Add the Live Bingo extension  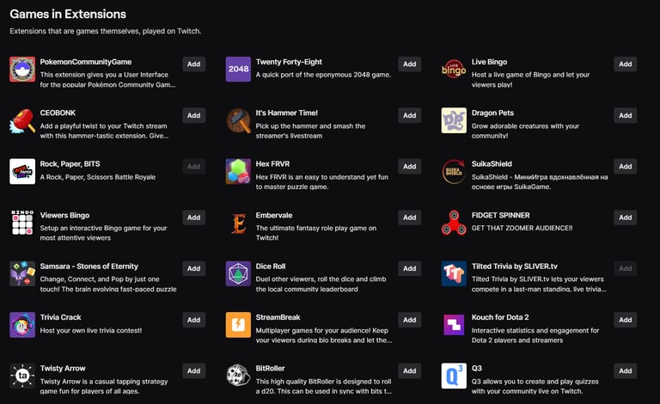(625, 64)
